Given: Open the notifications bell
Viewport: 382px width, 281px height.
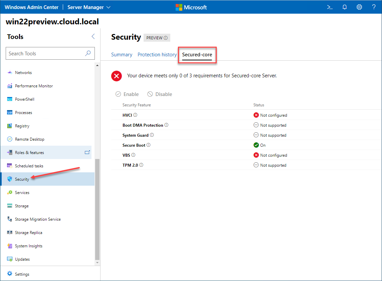Looking at the screenshot, I should coord(345,7).
